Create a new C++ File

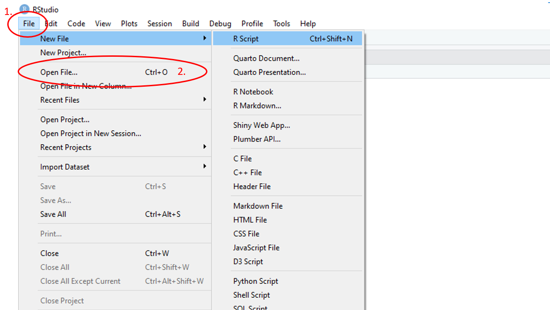[288, 172]
